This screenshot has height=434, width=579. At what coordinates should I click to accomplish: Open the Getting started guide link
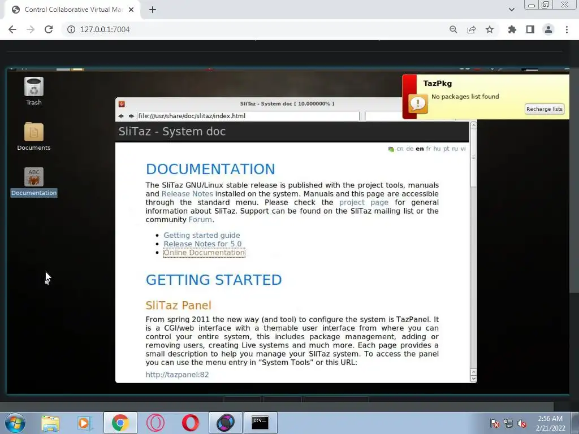point(202,235)
